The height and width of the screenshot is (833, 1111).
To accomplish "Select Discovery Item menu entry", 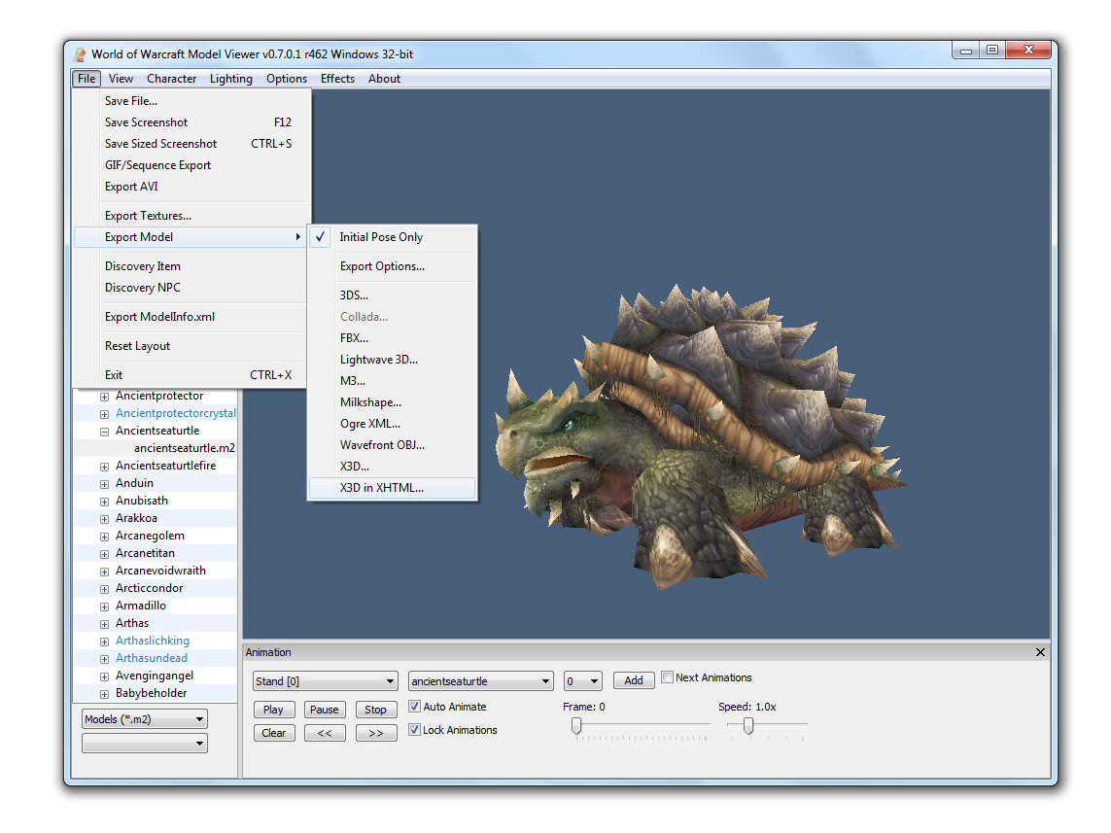I will 191,266.
